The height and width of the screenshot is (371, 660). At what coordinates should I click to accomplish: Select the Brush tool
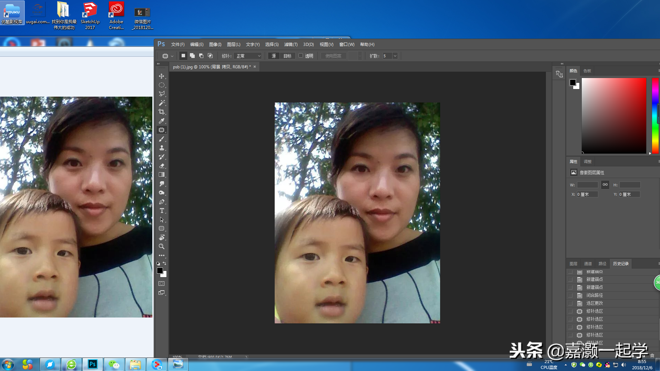click(x=161, y=139)
